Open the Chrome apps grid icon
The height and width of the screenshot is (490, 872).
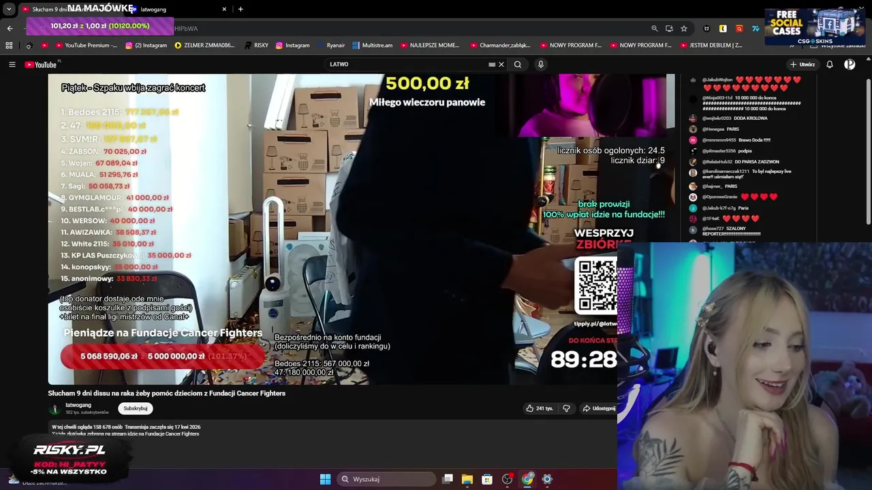[9, 45]
